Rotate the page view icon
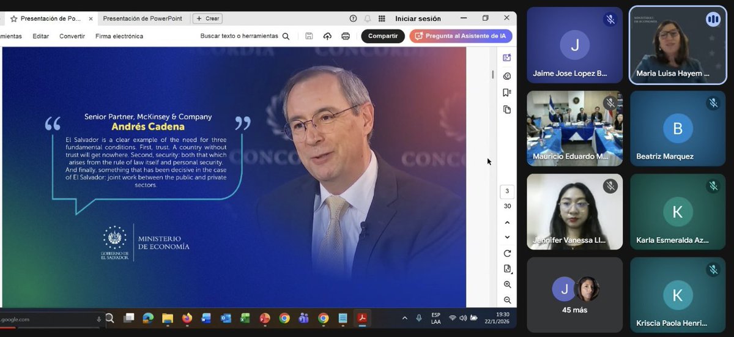The width and height of the screenshot is (734, 337). (x=507, y=253)
